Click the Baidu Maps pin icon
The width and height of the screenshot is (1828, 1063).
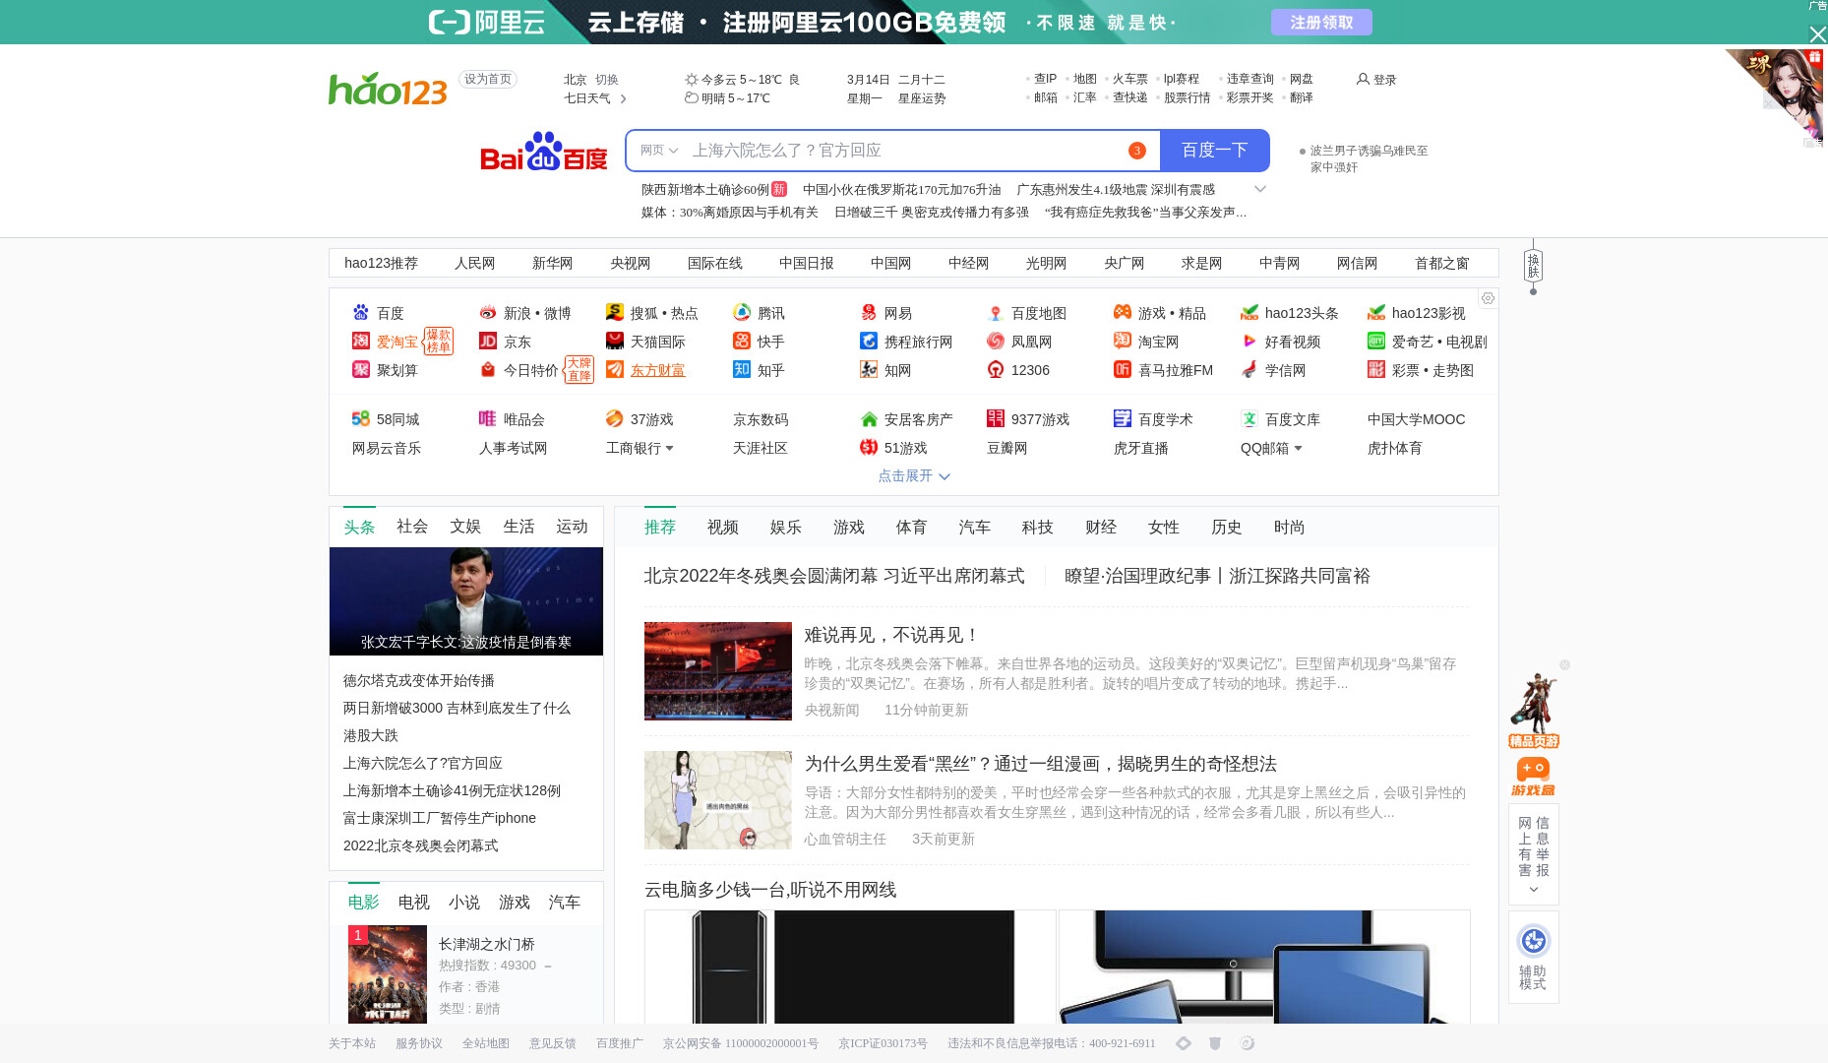pos(996,313)
